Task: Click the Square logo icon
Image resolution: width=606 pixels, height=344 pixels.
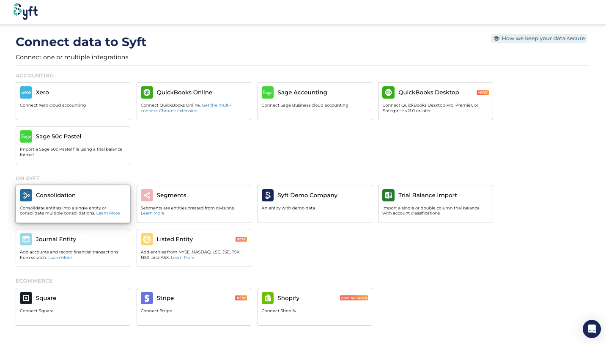Action: pyautogui.click(x=26, y=298)
